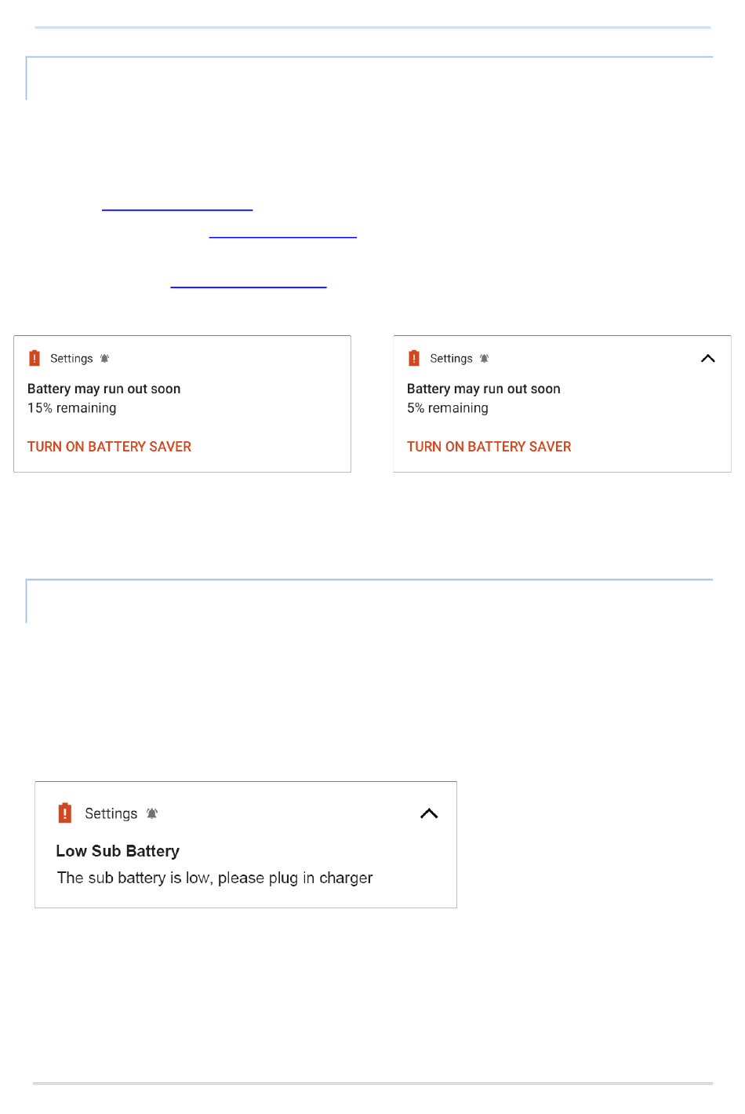Tap bell icon in the 15% remaining notification
The height and width of the screenshot is (1114, 745).
tap(104, 359)
